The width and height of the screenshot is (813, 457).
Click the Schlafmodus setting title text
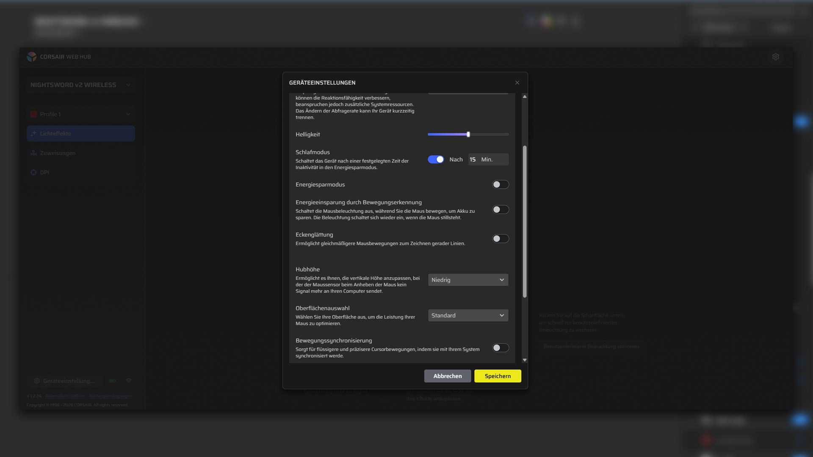point(312,152)
